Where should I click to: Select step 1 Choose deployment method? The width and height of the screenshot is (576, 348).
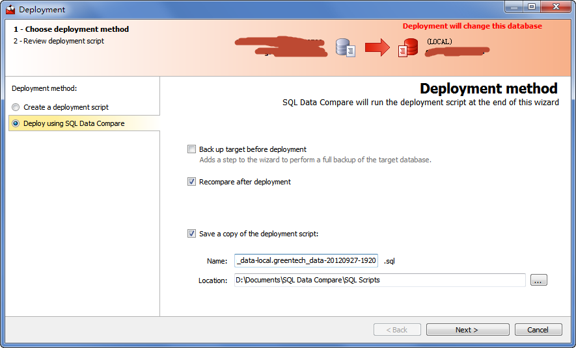(x=71, y=29)
